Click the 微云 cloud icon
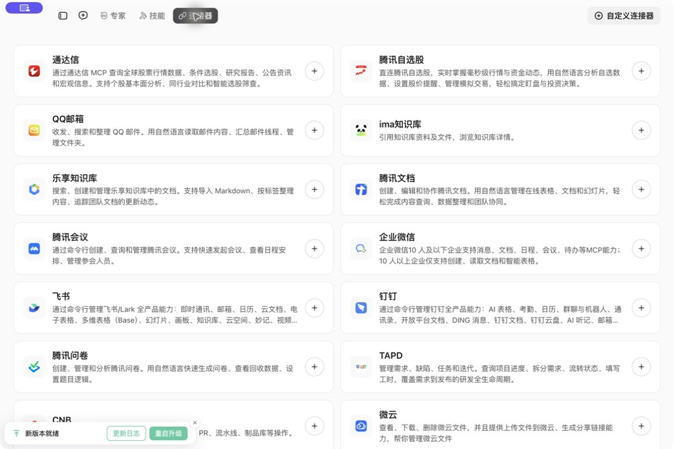Viewport: 674px width, 449px height. (x=361, y=426)
